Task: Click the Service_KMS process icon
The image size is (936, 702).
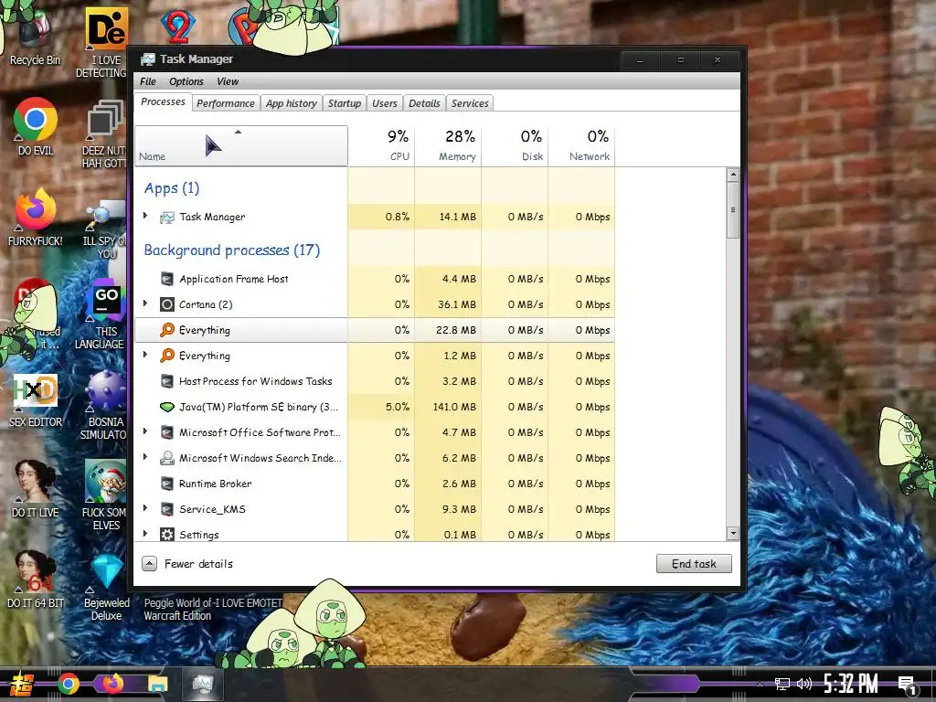Action: tap(167, 509)
